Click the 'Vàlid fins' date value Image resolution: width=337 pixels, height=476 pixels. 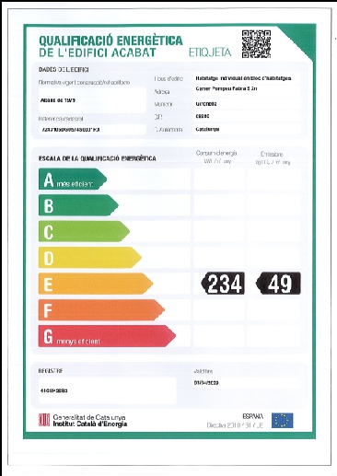[x=206, y=383]
